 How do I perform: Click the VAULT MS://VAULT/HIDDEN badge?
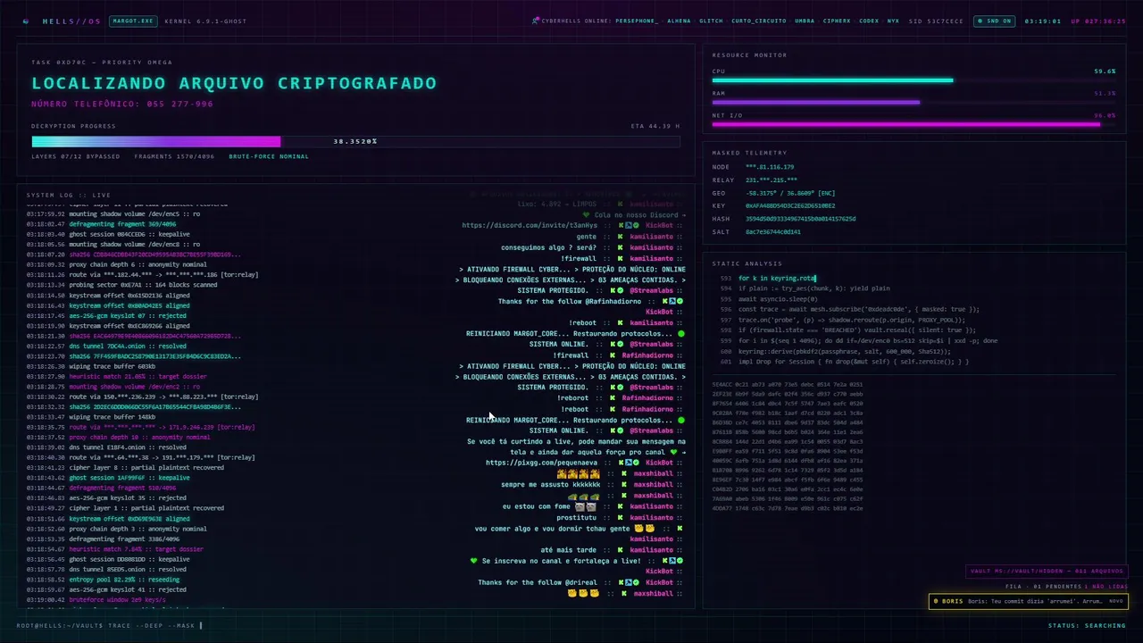1047,572
